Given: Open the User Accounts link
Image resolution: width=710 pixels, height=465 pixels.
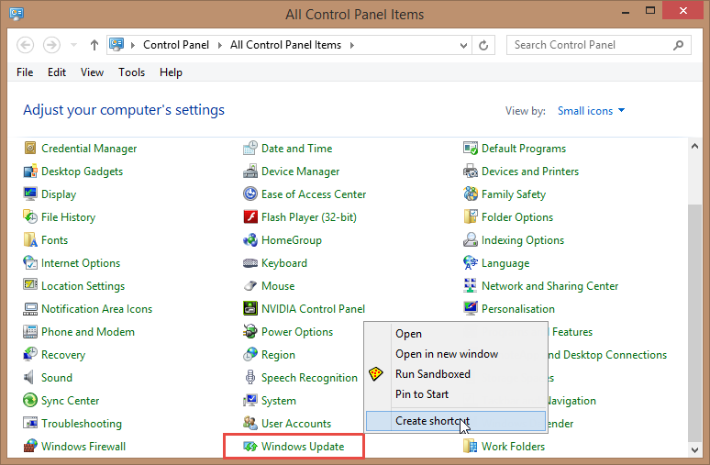Looking at the screenshot, I should coord(296,424).
